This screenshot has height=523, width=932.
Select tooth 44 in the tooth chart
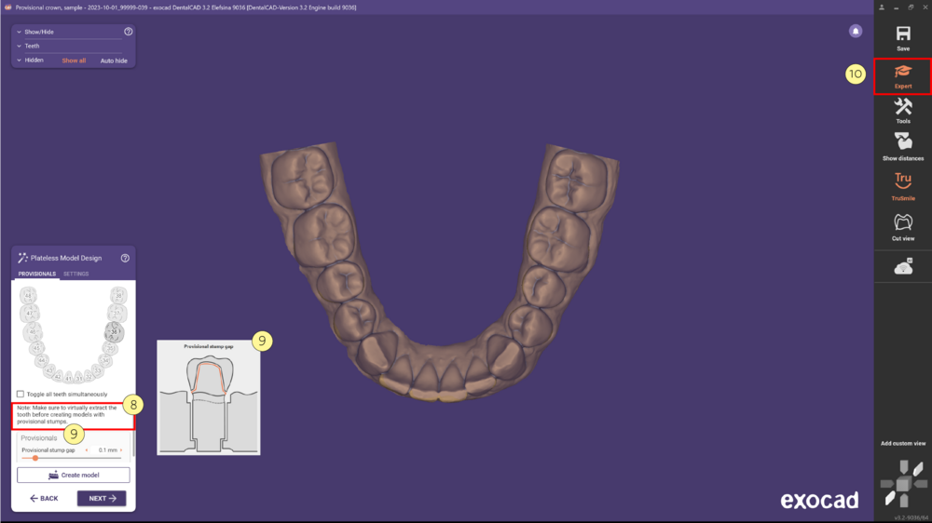[42, 360]
